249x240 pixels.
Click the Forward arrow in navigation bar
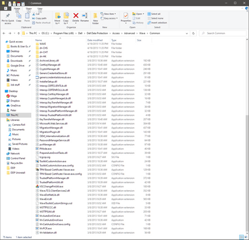click(x=9, y=33)
